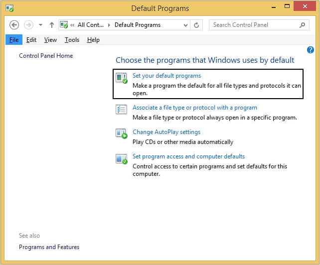Expand the address bar history dropdown
This screenshot has height=265, width=320.
186,25
